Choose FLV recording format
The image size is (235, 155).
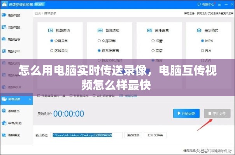click(x=206, y=51)
